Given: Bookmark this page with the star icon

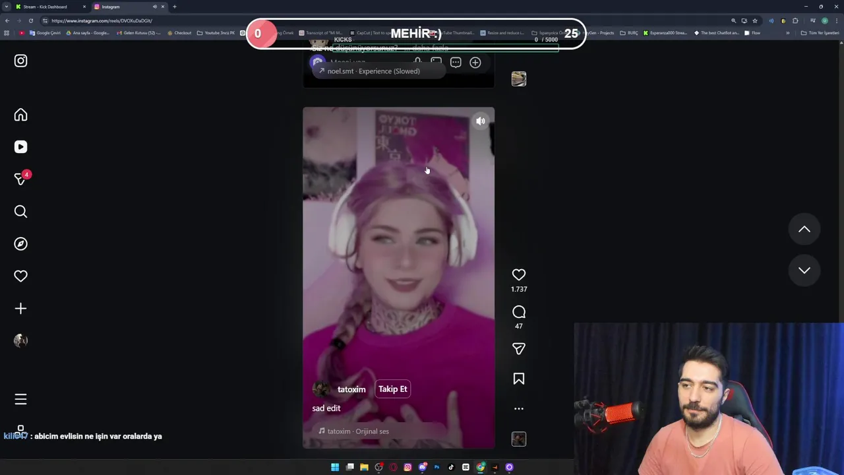Looking at the screenshot, I should pos(755,20).
